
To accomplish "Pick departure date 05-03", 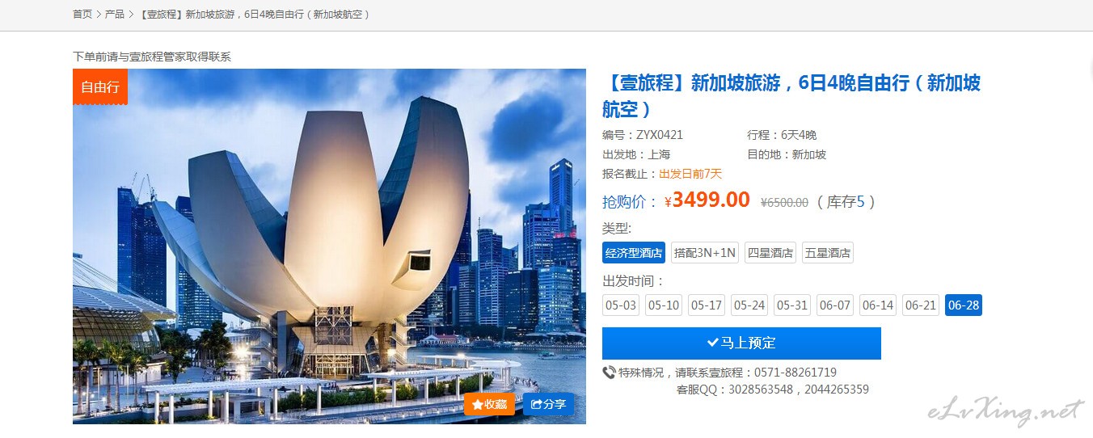I will [621, 305].
